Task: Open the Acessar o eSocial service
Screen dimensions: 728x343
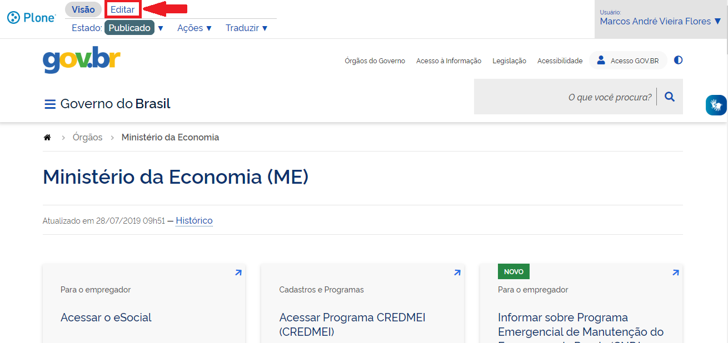Action: pos(106,317)
